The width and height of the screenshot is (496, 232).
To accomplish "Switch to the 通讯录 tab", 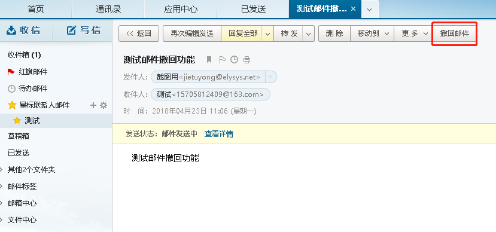I will (108, 9).
